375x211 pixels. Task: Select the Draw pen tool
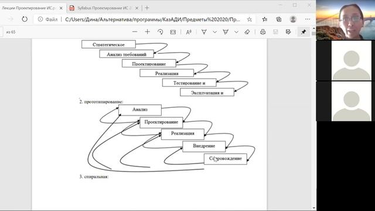pos(204,32)
